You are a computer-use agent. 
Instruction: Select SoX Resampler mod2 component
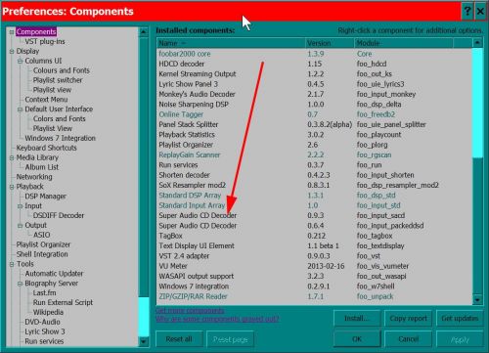pyautogui.click(x=314, y=185)
